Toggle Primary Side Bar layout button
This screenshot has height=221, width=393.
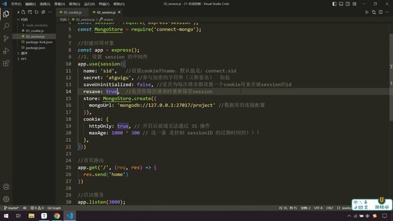(x=334, y=4)
